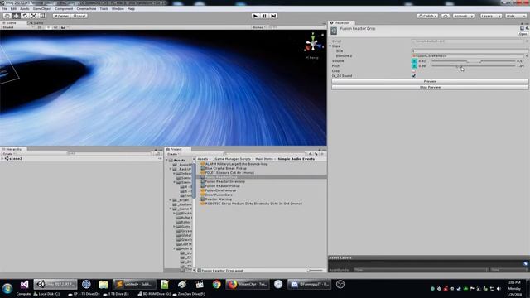Click the pitch range slider
The height and width of the screenshot is (298, 530).
pos(473,66)
